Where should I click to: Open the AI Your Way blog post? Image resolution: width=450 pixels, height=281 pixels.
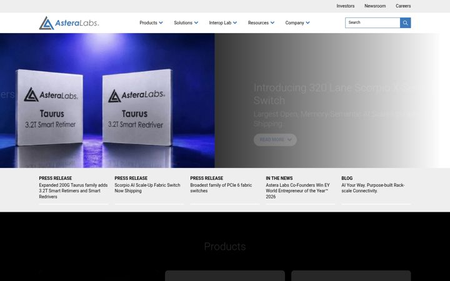pos(373,188)
